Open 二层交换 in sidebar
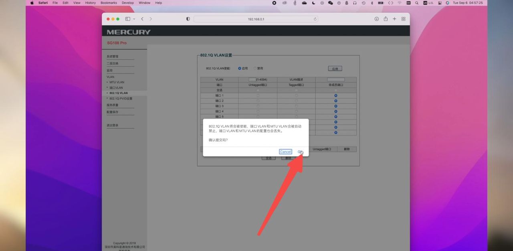The height and width of the screenshot is (251, 513). (113, 63)
